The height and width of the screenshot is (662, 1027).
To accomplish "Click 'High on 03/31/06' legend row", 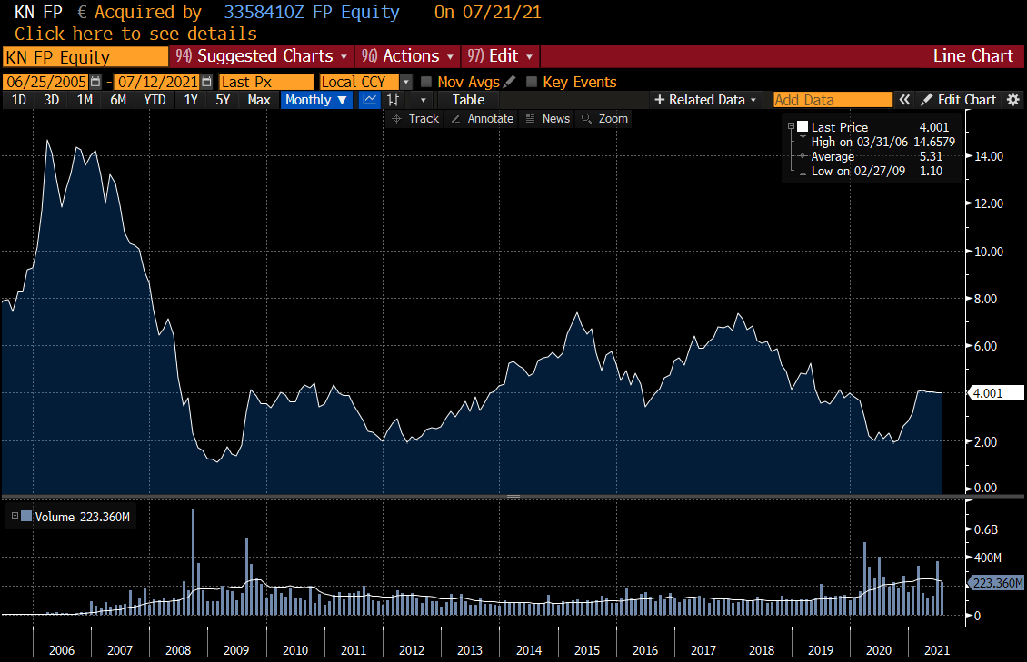I will [x=876, y=142].
